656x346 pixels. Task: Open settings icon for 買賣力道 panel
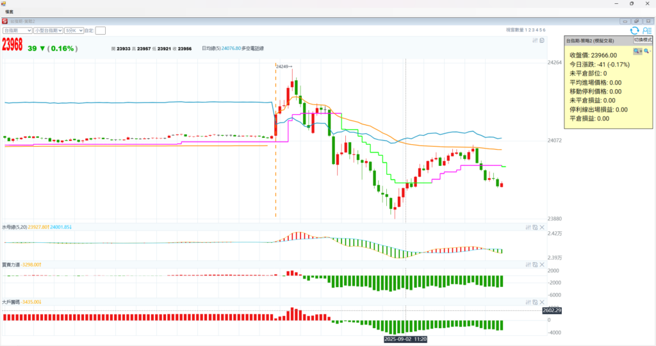[529, 265]
